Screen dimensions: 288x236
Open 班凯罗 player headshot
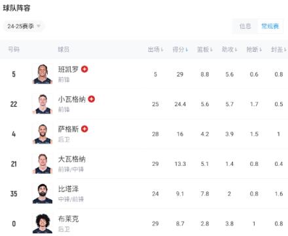tap(43, 74)
